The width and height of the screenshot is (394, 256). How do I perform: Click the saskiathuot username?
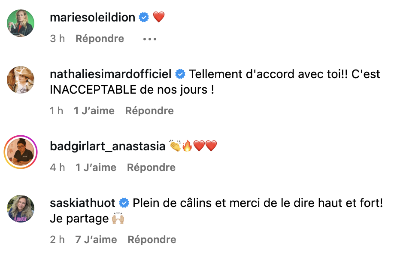(x=82, y=203)
